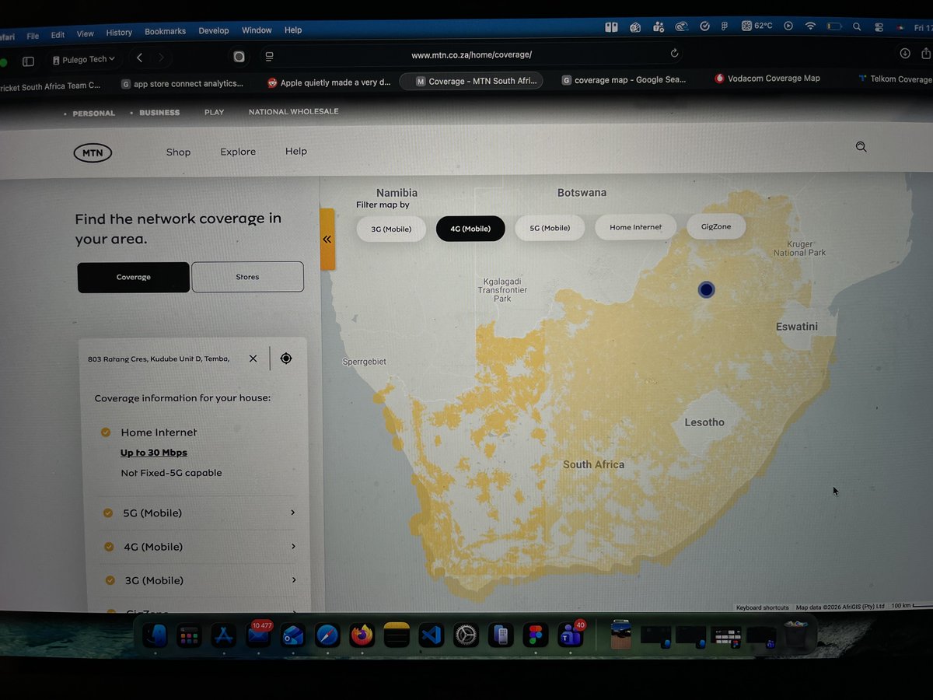Click the 62°C temperature monitor
Screen dimensions: 933x700
[757, 26]
